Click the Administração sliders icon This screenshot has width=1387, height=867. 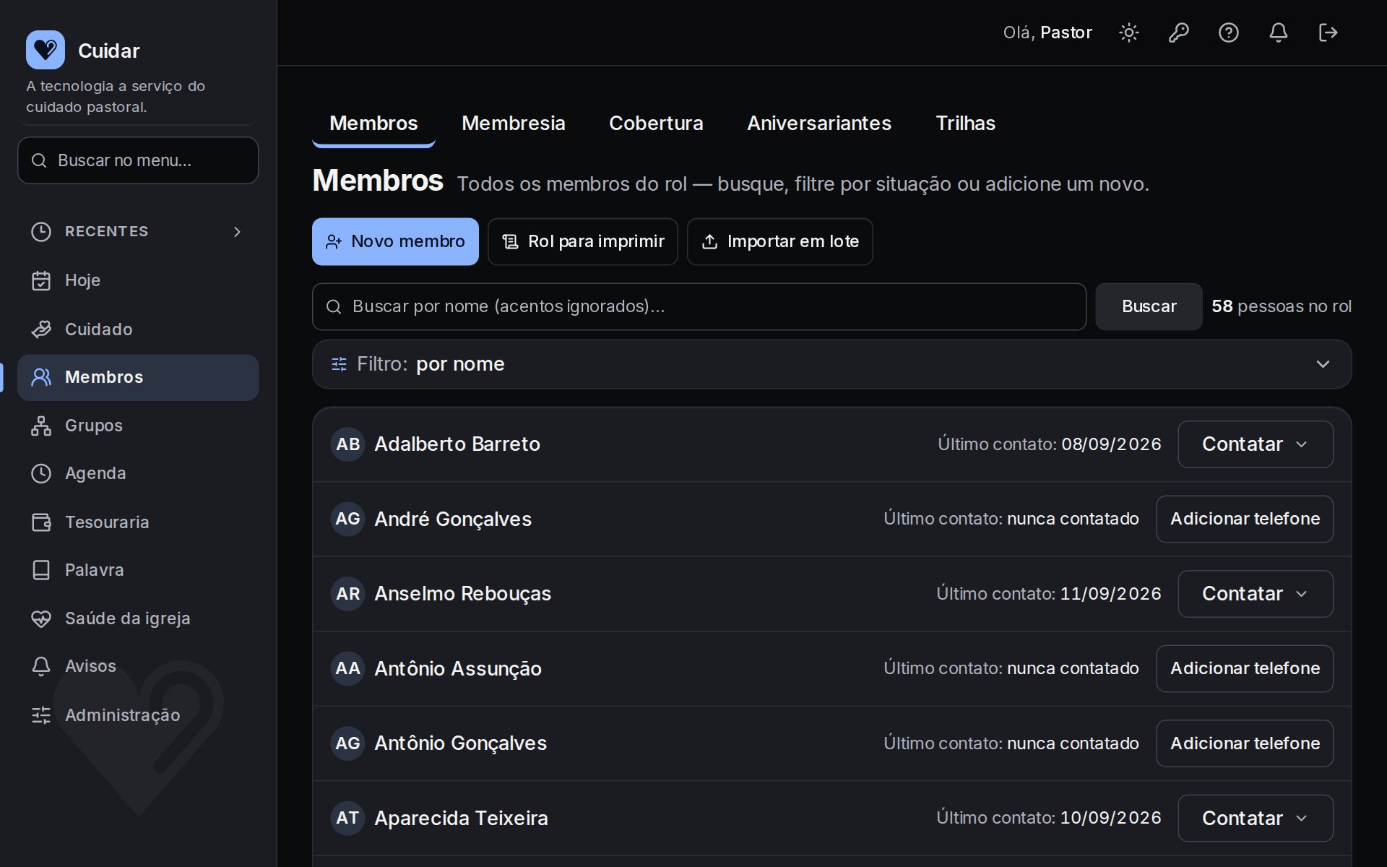click(41, 715)
